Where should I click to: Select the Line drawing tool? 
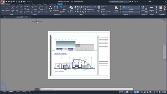[x=3, y=9]
